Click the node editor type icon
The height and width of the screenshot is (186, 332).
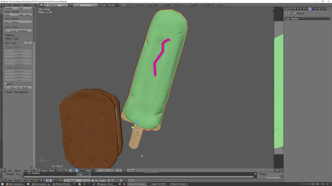(x=4, y=180)
